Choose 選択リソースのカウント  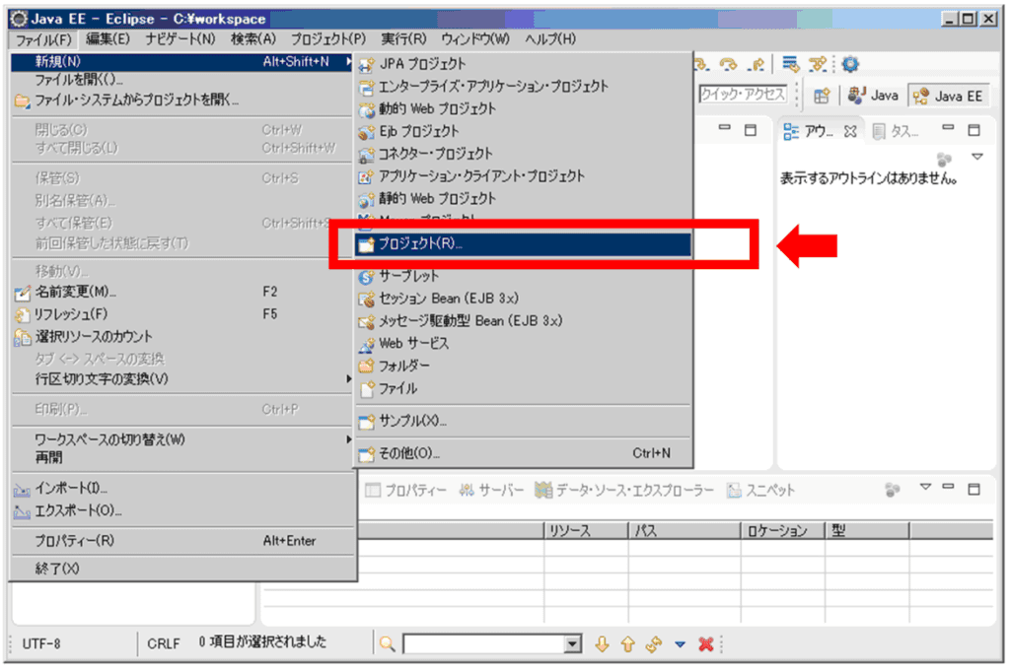(x=182, y=337)
